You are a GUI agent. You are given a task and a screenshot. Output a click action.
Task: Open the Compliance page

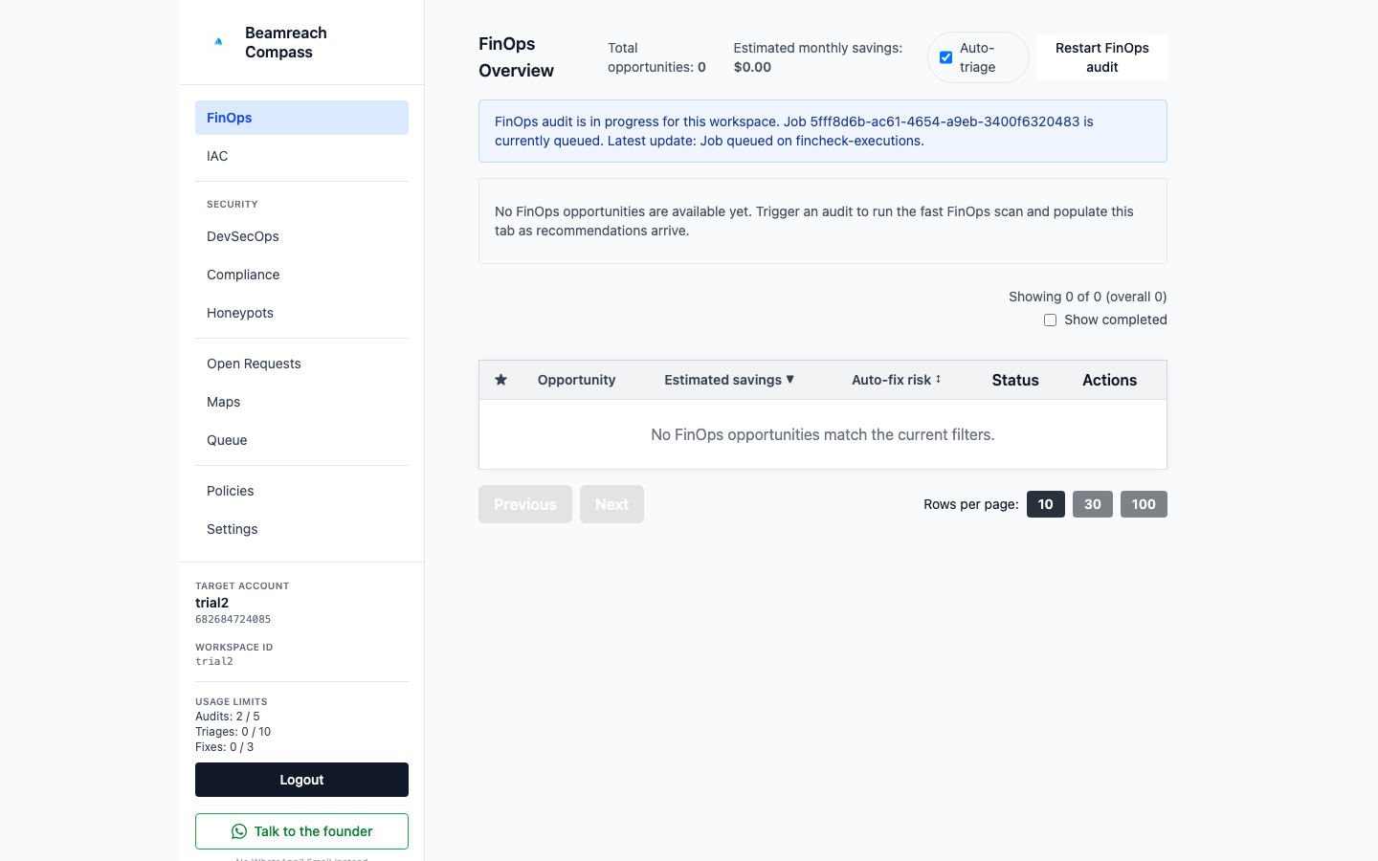[301, 275]
